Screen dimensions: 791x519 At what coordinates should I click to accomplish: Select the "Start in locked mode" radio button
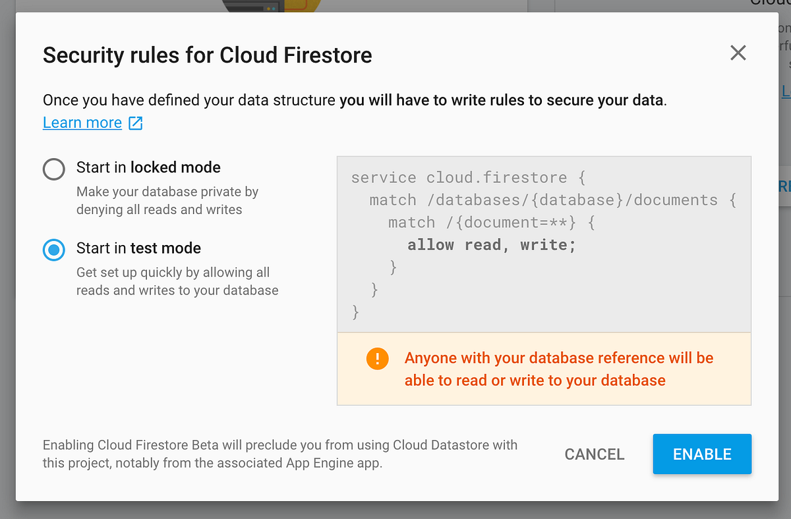tap(53, 169)
